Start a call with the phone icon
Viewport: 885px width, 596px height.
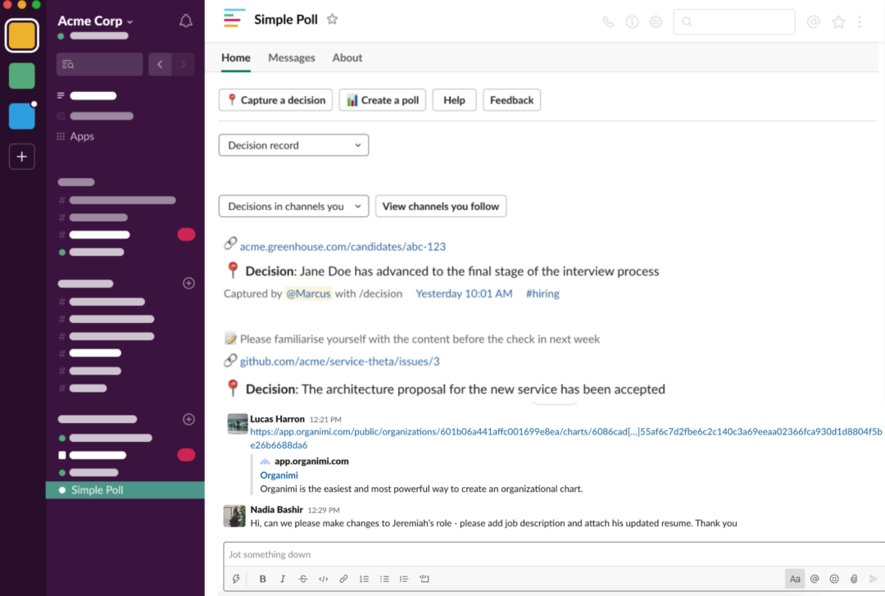pyautogui.click(x=607, y=22)
